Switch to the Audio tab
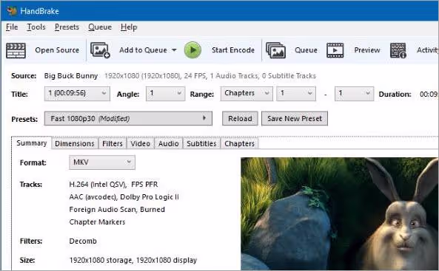 tap(168, 143)
